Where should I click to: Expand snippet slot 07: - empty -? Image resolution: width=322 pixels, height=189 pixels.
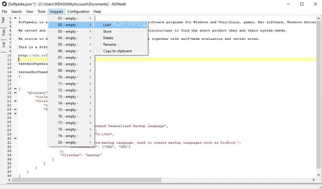coord(71,58)
